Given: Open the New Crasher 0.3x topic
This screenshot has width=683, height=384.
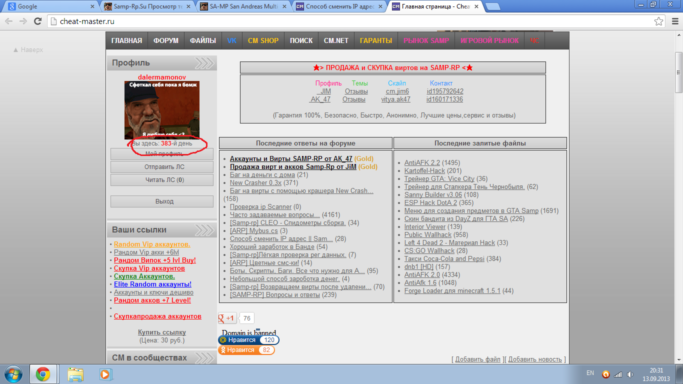Looking at the screenshot, I should click(x=255, y=183).
